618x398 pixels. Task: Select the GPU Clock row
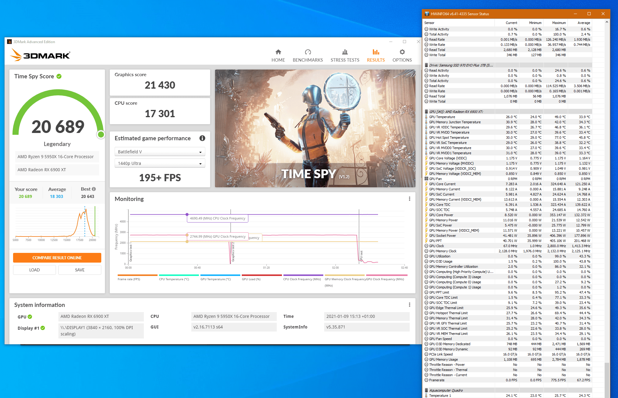pos(508,246)
